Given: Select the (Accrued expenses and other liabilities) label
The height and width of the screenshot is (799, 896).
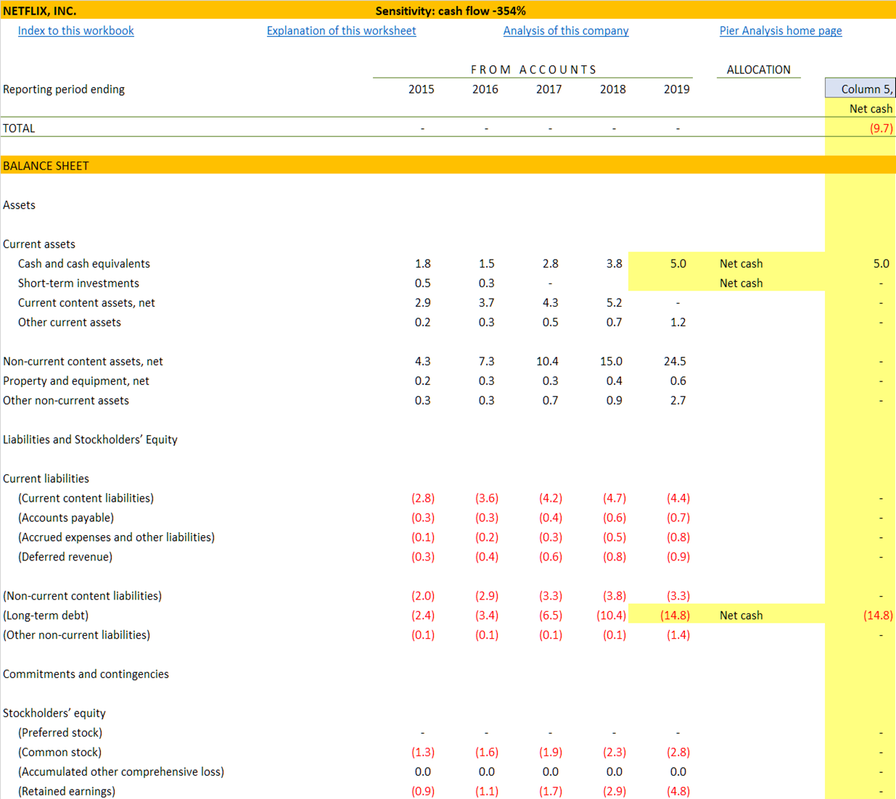Looking at the screenshot, I should point(116,538).
